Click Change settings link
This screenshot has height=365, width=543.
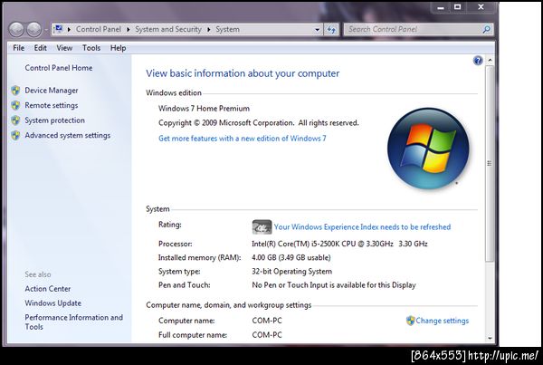[443, 321]
